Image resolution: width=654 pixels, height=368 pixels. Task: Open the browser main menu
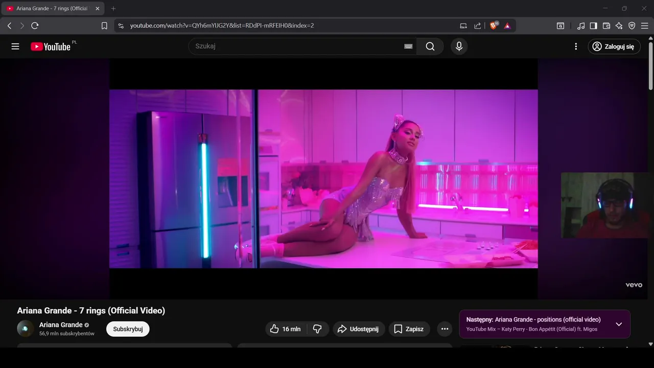click(x=644, y=26)
